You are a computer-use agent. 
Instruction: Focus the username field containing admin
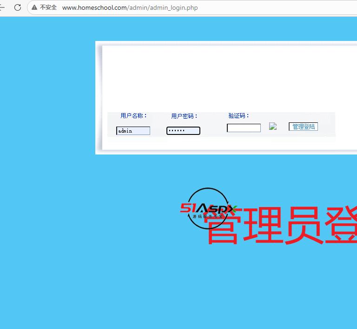(x=133, y=131)
